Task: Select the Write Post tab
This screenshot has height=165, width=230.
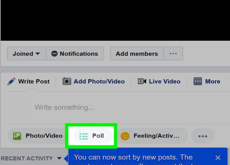Action: (29, 81)
